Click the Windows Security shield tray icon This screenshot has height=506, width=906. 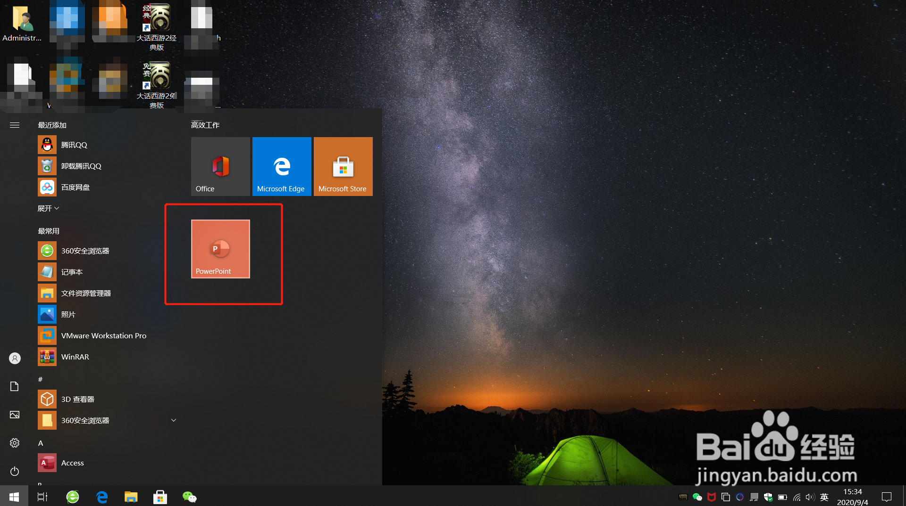click(x=768, y=497)
